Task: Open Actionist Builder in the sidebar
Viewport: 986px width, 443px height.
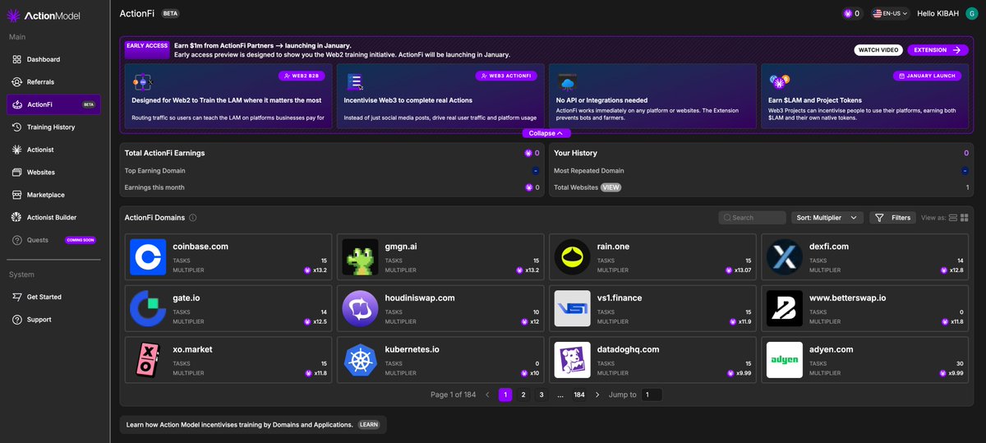Action: click(53, 218)
